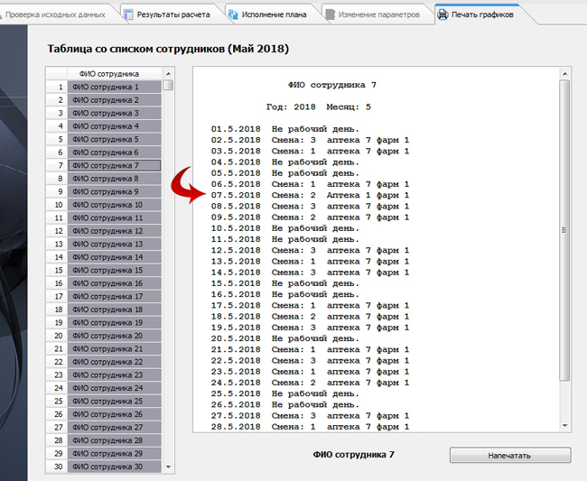Select row ФИО сотрудника 19
587x481 pixels.
point(114,322)
